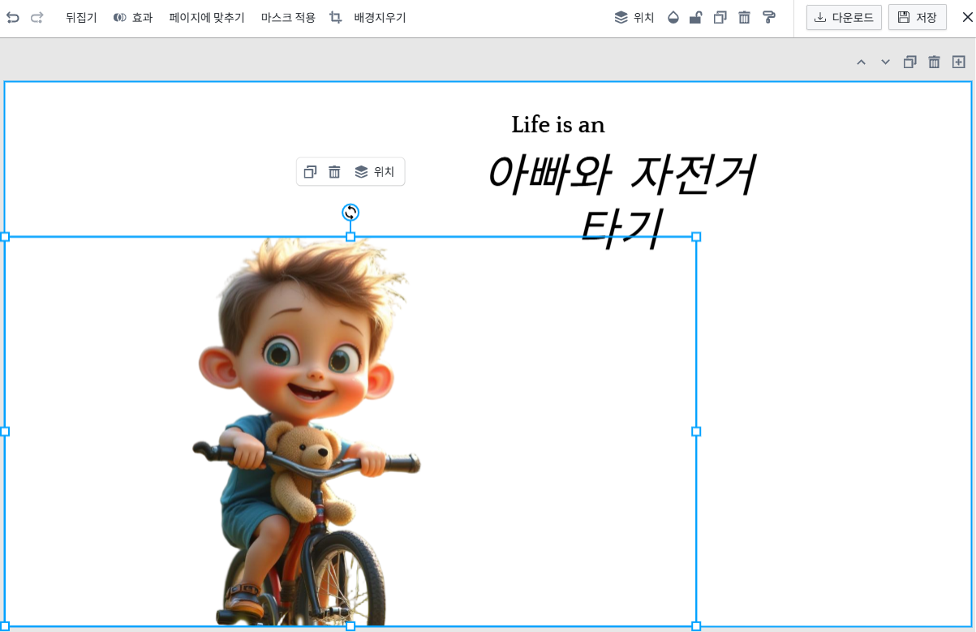Add a new page with the plus icon
Screen dimensions: 976x632
pos(958,62)
